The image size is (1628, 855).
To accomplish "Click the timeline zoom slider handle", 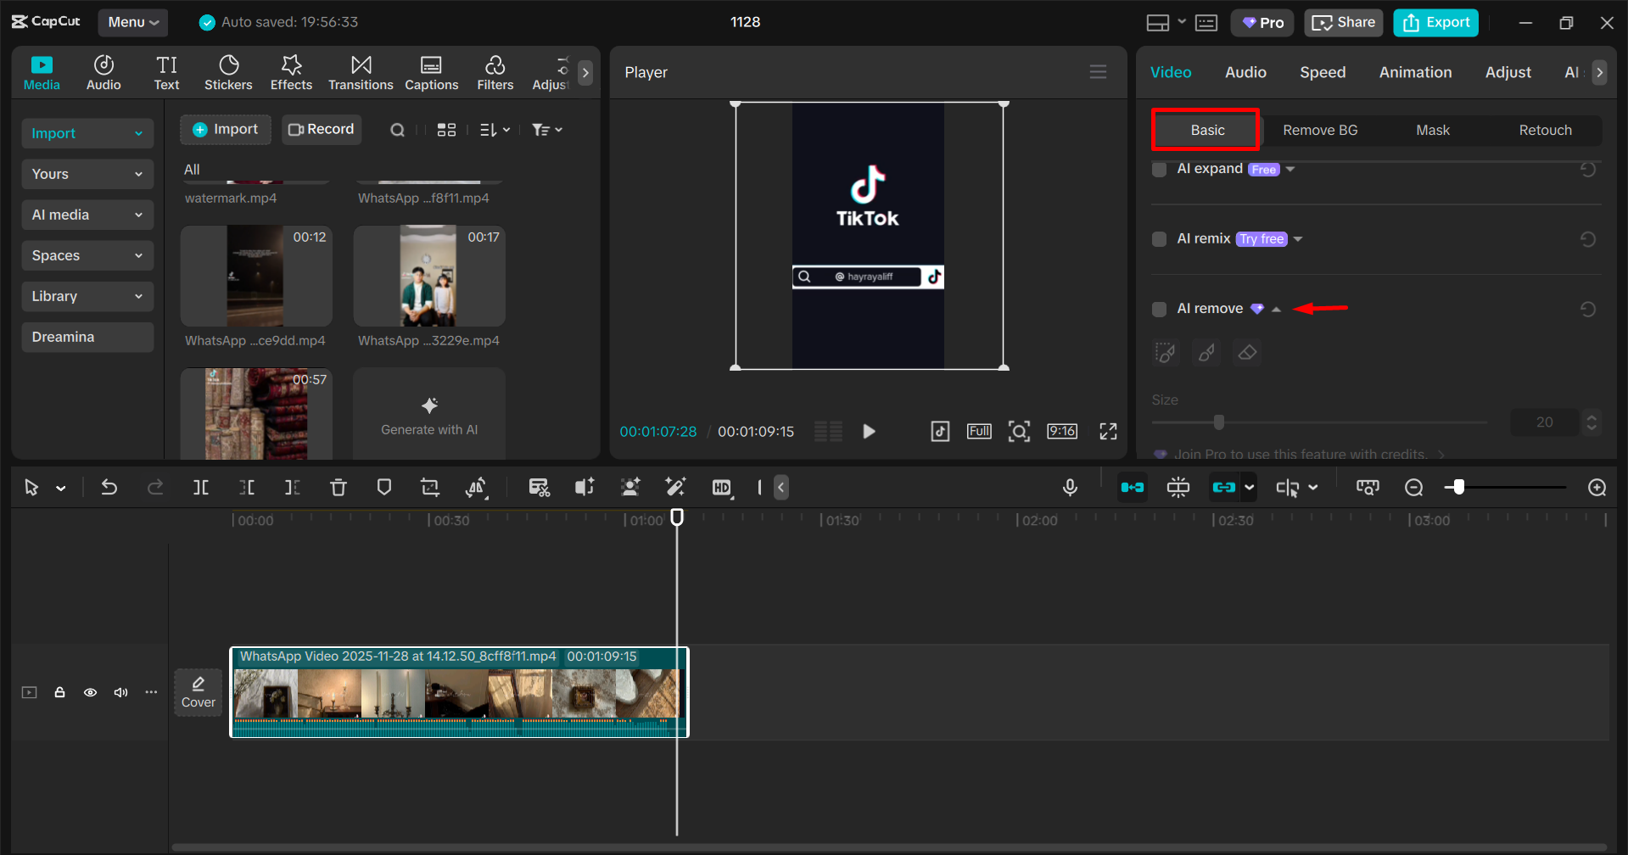I will pos(1458,488).
